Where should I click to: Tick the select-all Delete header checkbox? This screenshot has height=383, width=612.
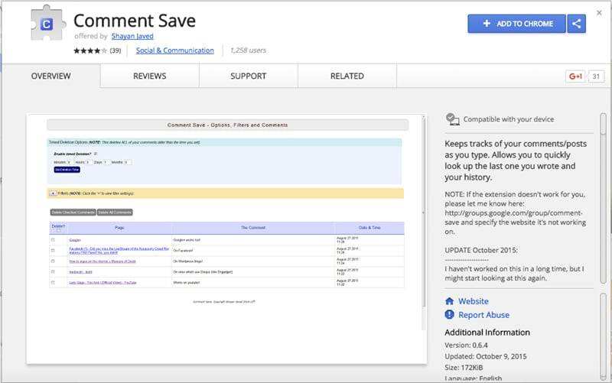tap(57, 230)
